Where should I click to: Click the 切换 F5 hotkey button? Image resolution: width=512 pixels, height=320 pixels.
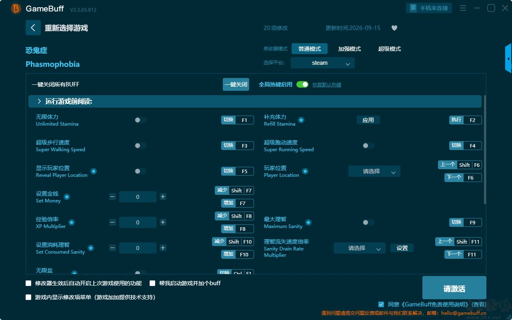(238, 171)
